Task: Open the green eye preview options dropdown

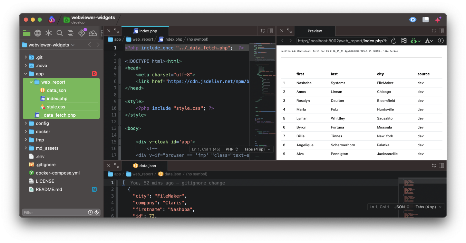Action: point(416,41)
